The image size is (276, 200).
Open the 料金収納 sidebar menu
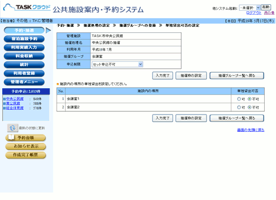point(24,56)
